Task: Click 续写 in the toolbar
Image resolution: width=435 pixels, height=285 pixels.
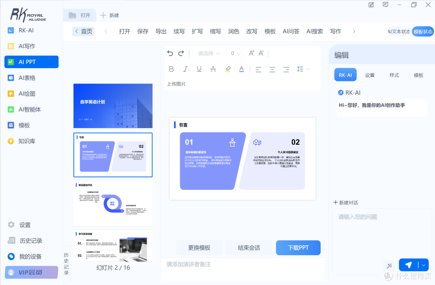Action: (x=179, y=31)
